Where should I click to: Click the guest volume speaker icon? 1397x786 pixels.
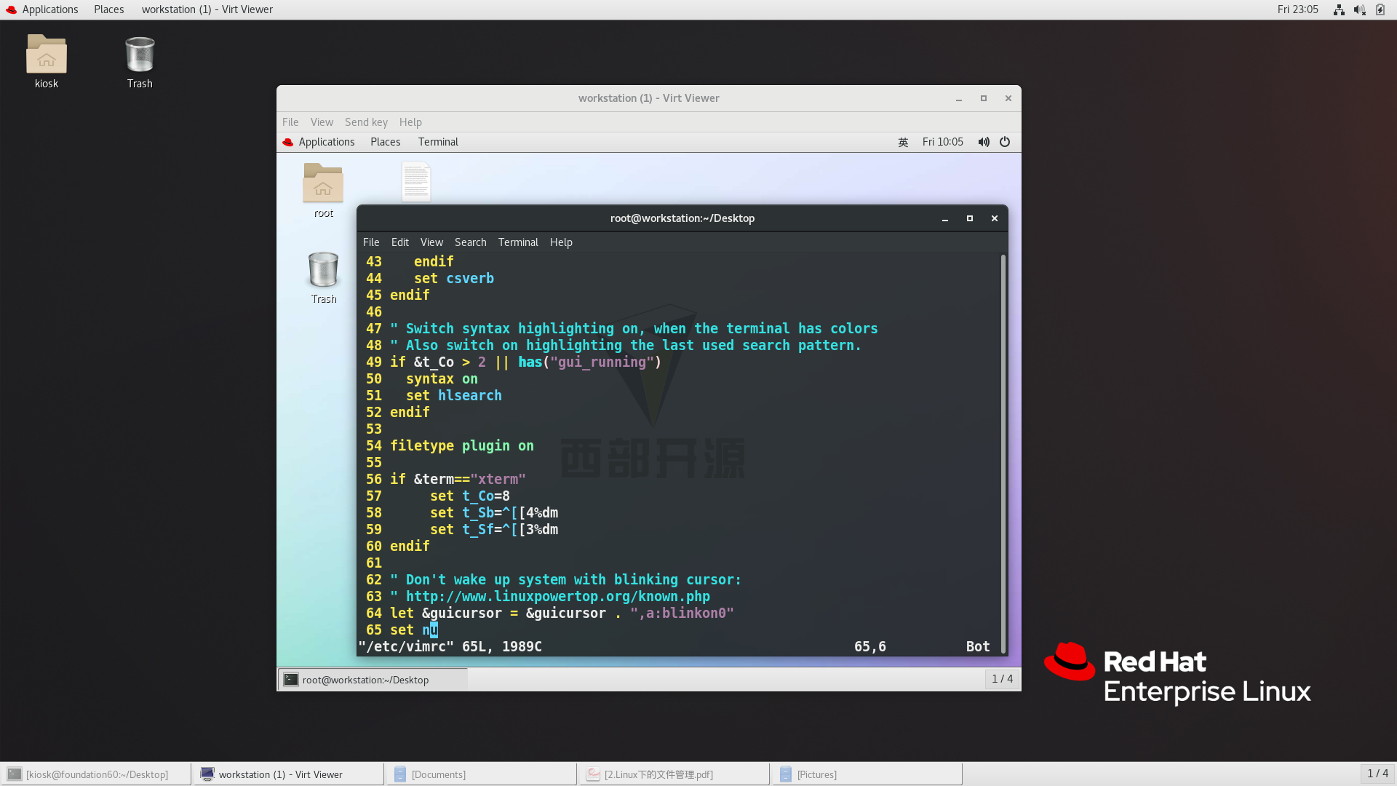point(984,142)
